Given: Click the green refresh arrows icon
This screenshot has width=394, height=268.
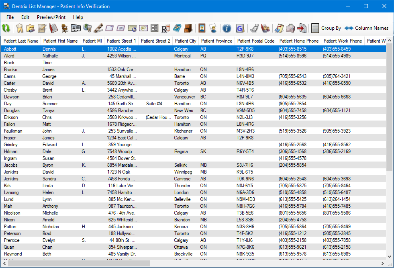Looking at the screenshot, I should pos(6,28).
